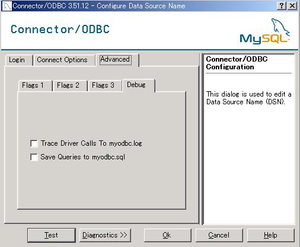Show the Flags 3 sub-tab
Image resolution: width=300 pixels, height=247 pixels.
(105, 85)
